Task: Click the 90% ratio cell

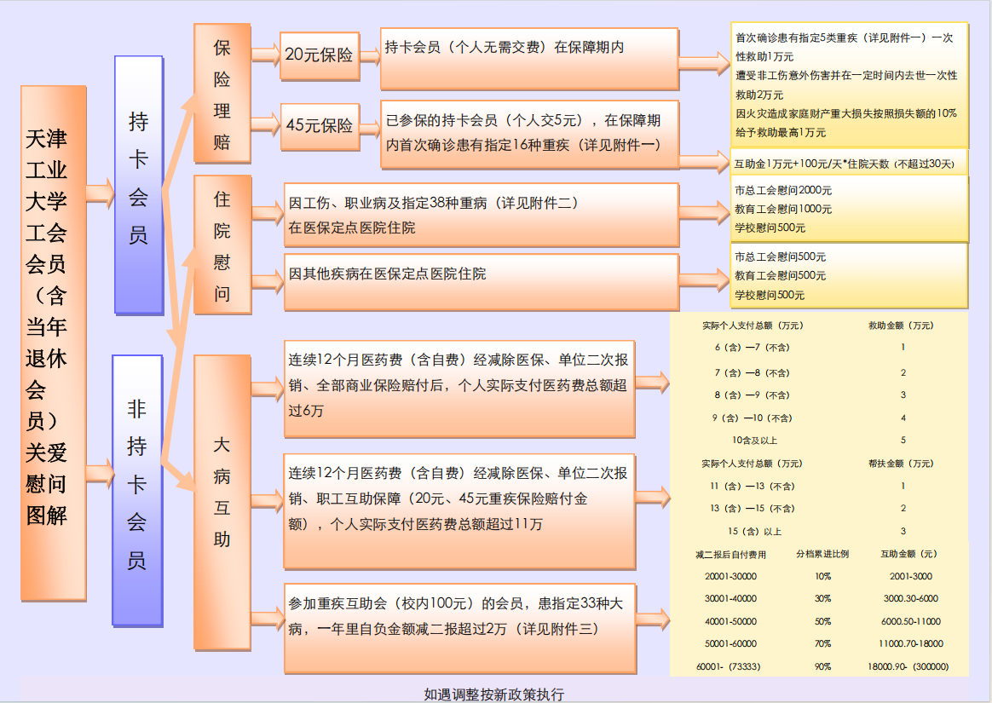Action: [x=823, y=666]
